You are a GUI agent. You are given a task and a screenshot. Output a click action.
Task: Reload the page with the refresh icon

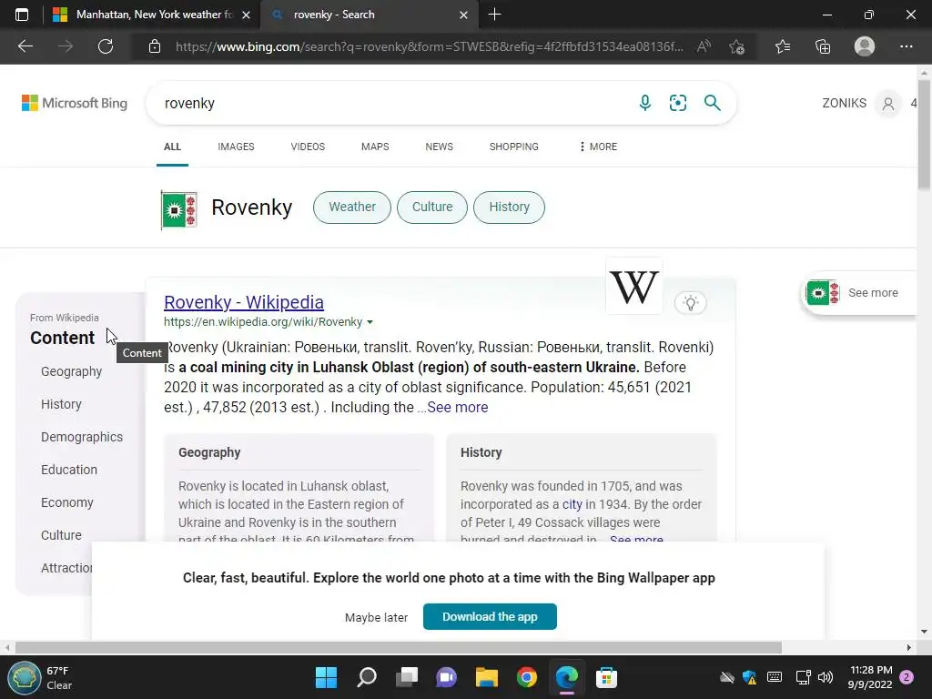click(106, 46)
